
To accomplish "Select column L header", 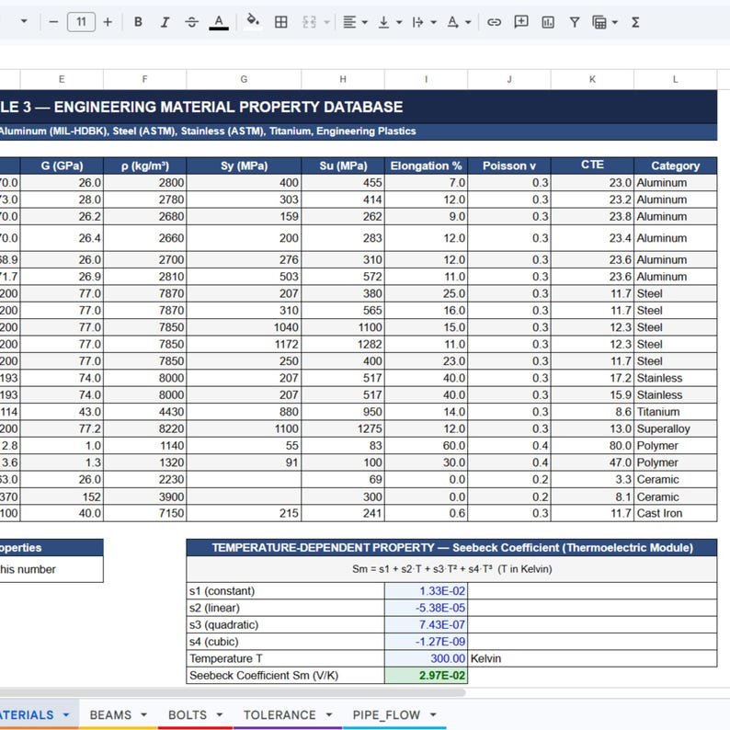I will click(676, 79).
